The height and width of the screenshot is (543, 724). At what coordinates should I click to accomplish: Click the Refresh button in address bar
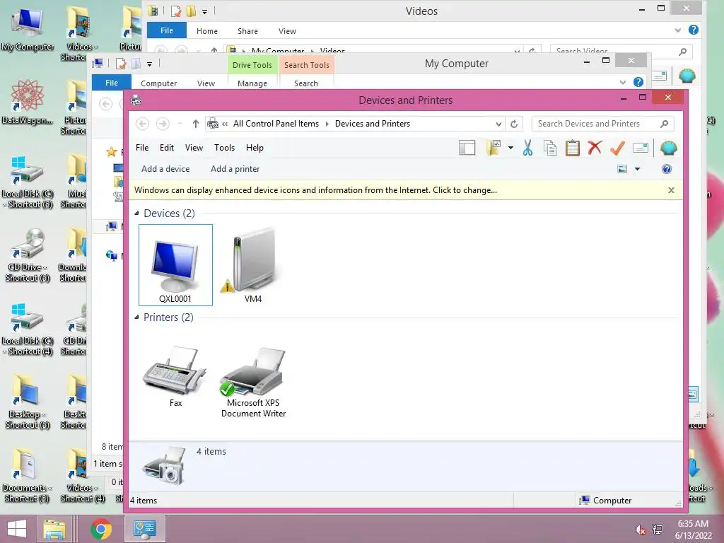click(514, 124)
